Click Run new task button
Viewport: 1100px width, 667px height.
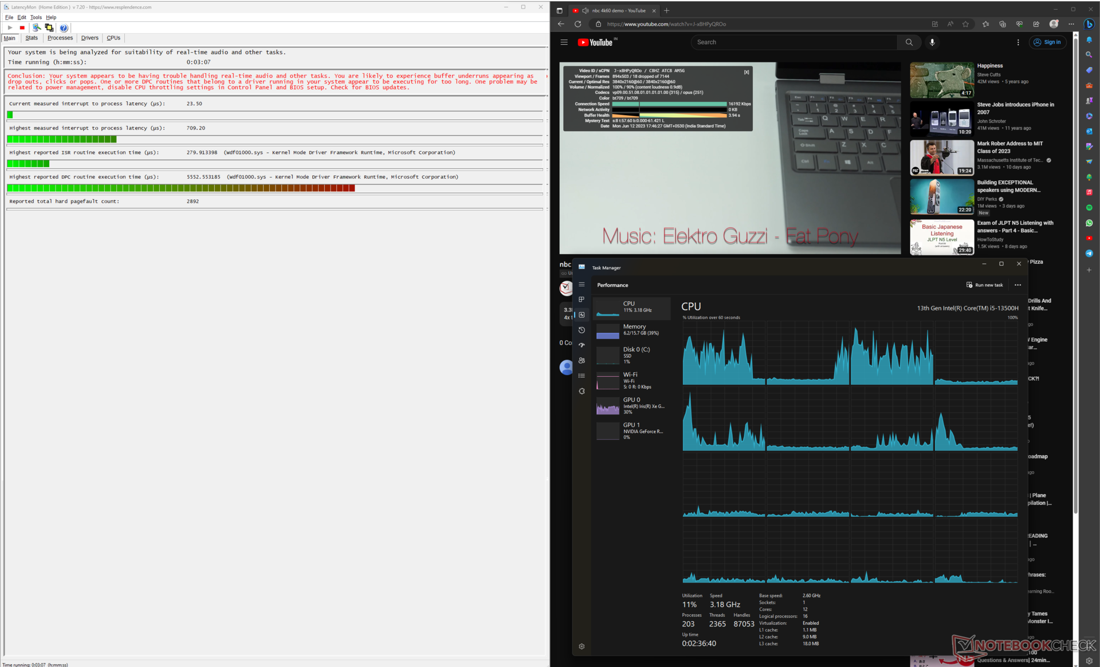984,285
